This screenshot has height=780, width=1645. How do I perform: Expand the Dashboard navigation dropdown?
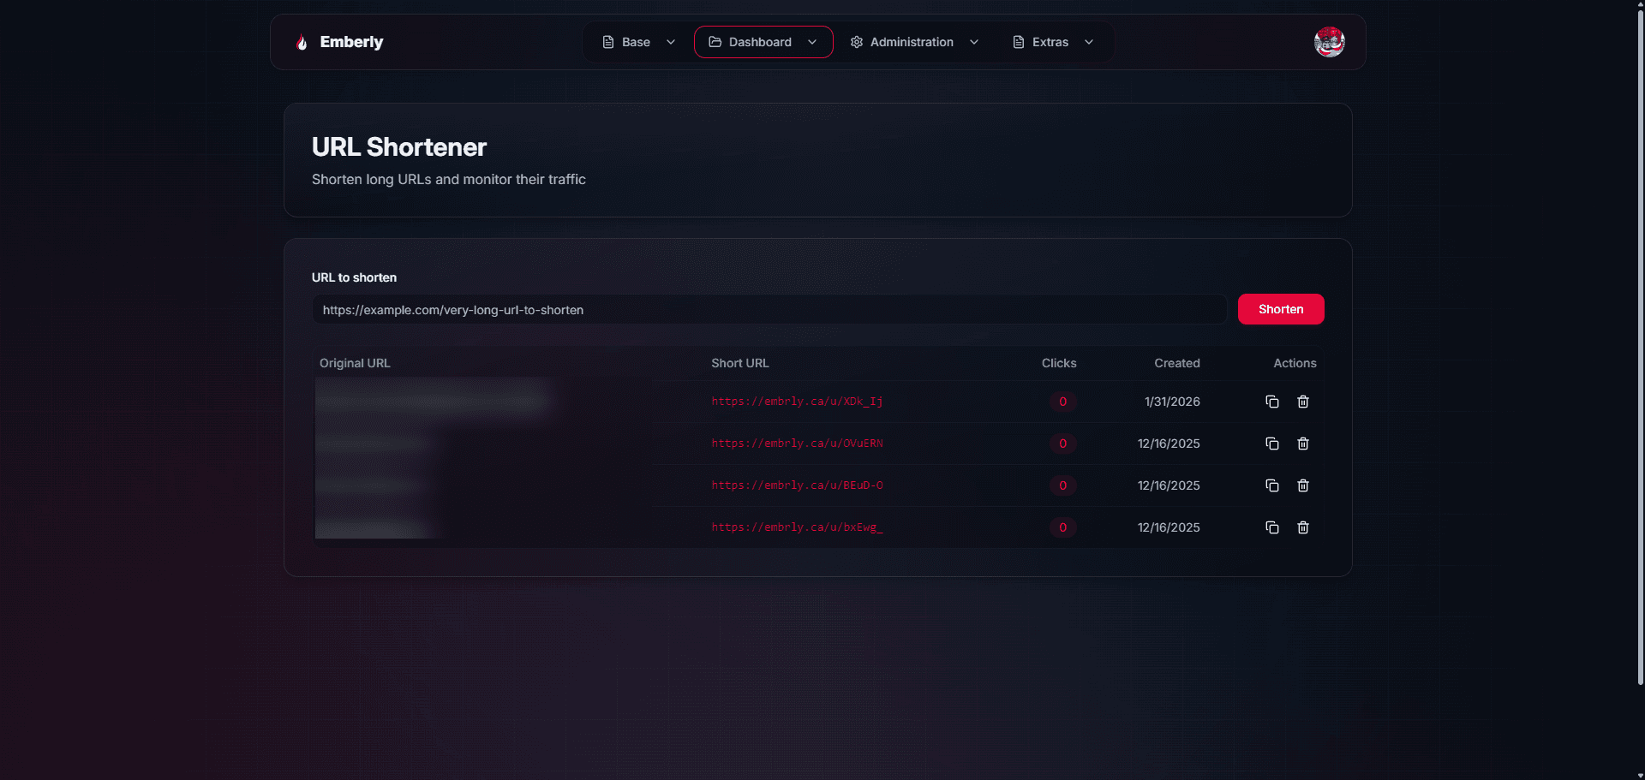click(x=763, y=42)
